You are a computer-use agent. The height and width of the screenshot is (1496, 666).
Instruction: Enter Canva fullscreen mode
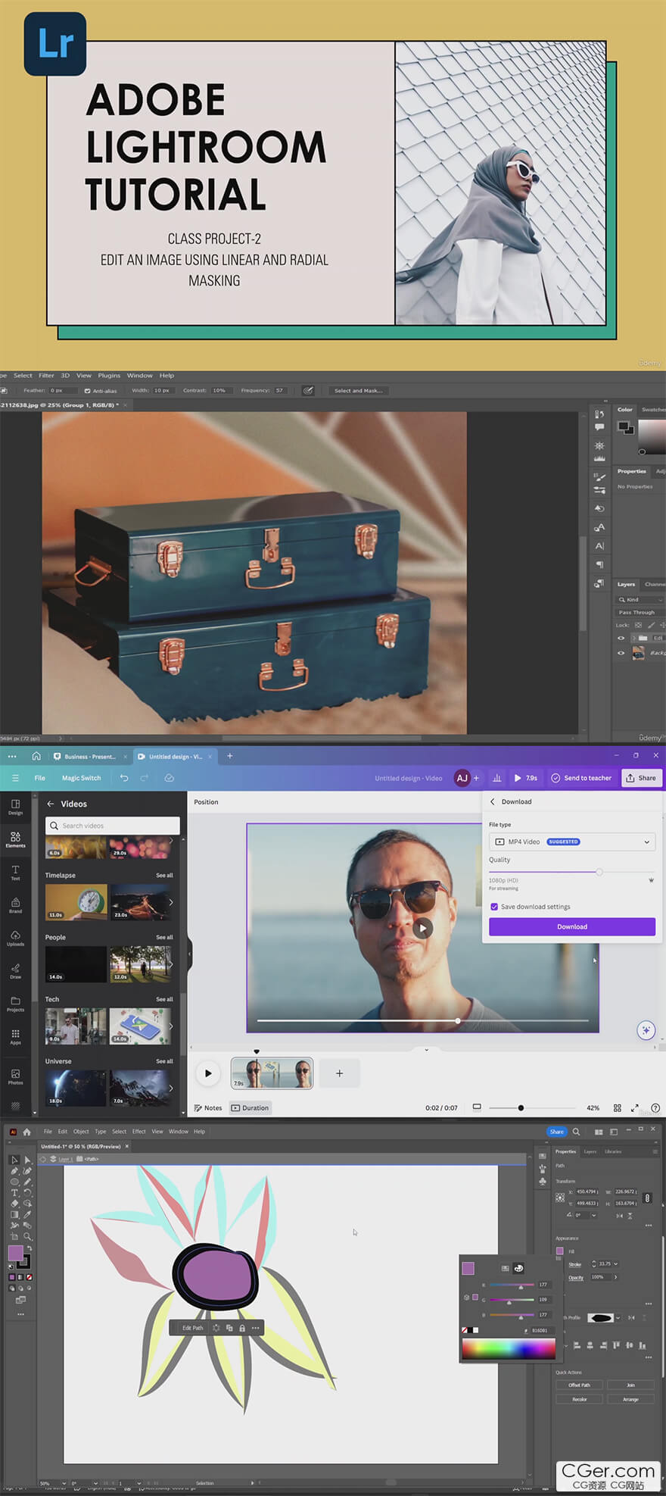coord(635,1107)
